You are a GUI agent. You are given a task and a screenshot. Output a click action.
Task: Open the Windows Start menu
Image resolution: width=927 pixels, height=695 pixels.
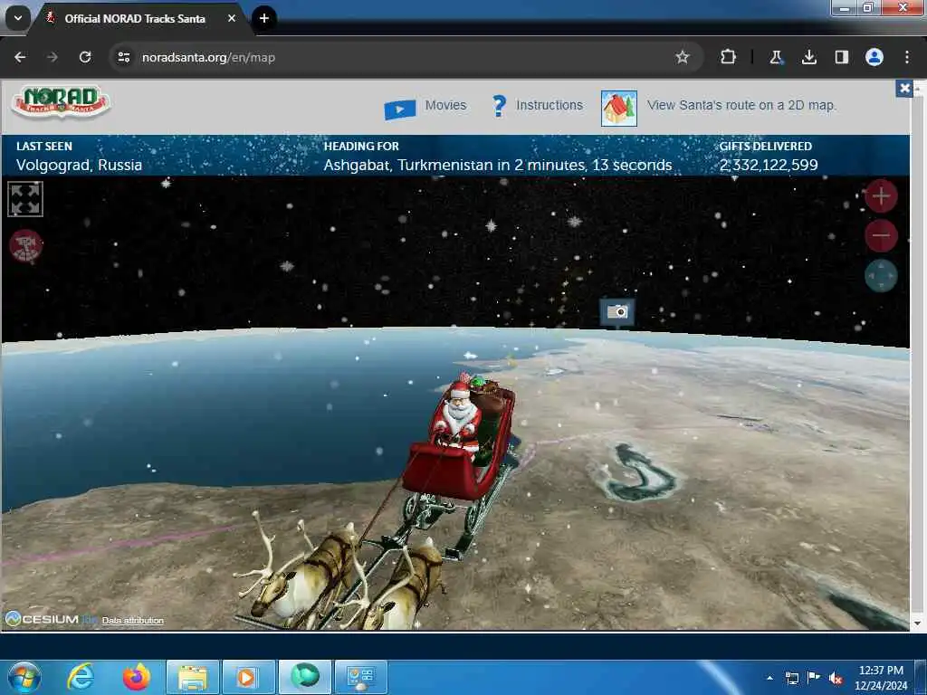tap(24, 677)
